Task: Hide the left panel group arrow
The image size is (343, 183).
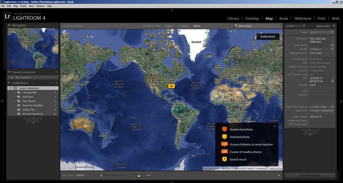Action: coord(2,101)
